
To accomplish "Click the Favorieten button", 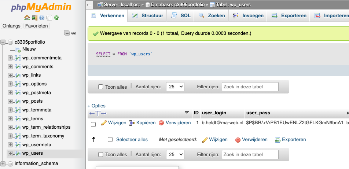I will [37, 26].
